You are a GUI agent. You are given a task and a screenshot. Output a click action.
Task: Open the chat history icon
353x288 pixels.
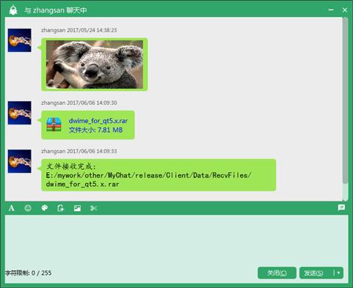(341, 207)
